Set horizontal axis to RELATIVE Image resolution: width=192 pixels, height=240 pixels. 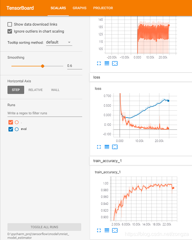pyautogui.click(x=36, y=90)
